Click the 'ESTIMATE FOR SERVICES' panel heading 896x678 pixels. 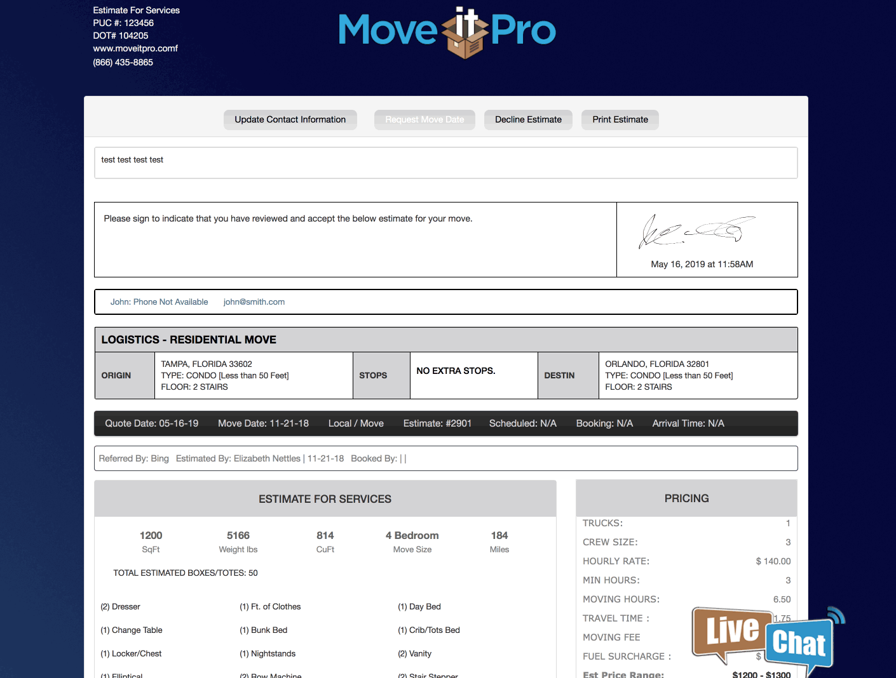(325, 499)
